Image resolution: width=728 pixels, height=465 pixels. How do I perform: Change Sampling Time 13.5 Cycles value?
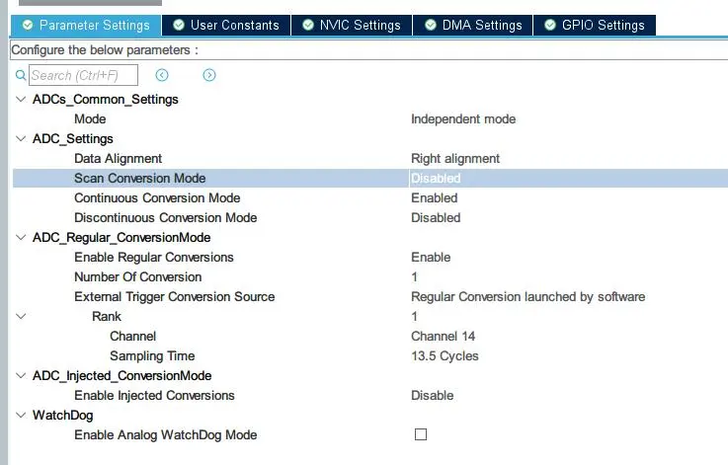445,356
